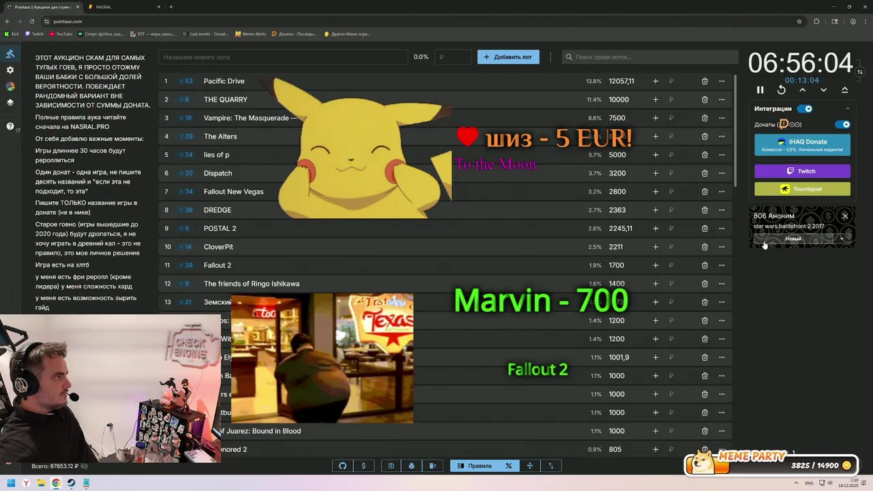Open the help question mark icon
873x491 pixels.
(x=10, y=126)
